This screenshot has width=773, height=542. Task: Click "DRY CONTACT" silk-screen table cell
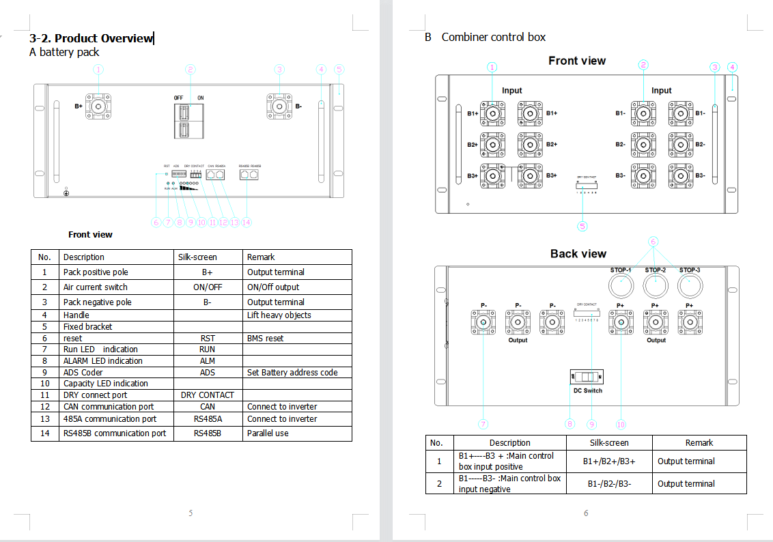pyautogui.click(x=207, y=395)
